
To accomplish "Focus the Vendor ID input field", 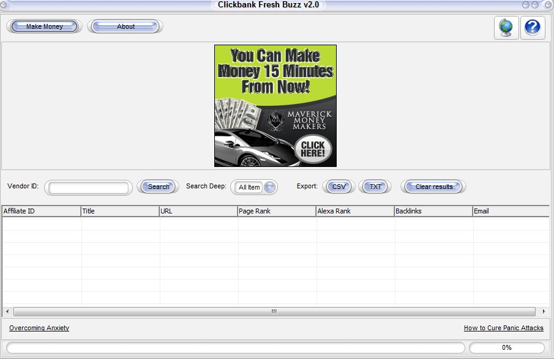I will pyautogui.click(x=88, y=187).
